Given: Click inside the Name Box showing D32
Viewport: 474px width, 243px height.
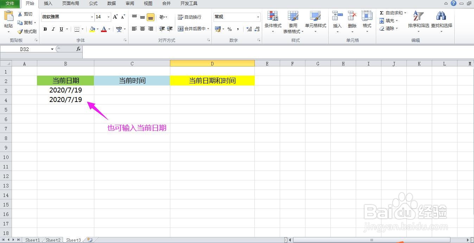Looking at the screenshot, I should (x=25, y=49).
